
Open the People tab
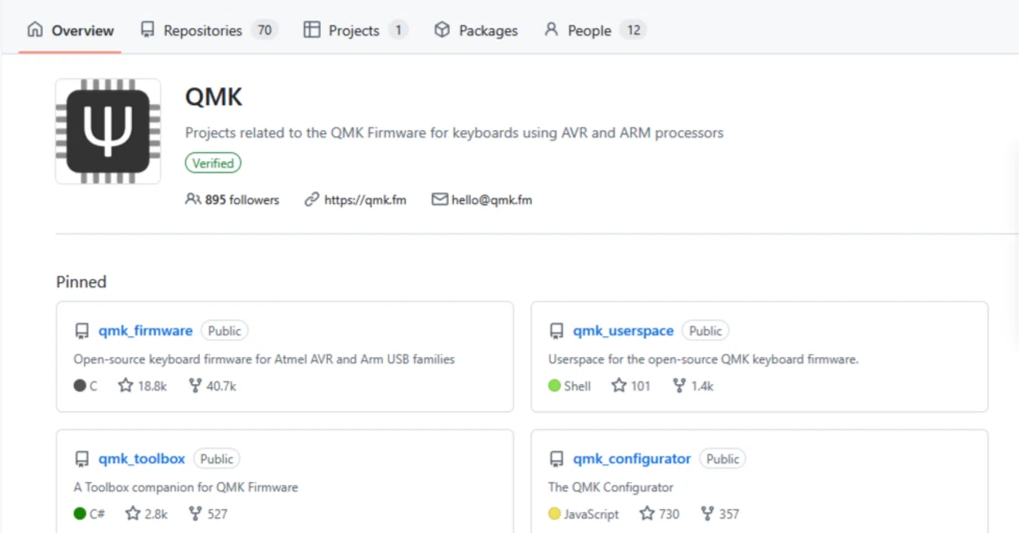coord(595,30)
